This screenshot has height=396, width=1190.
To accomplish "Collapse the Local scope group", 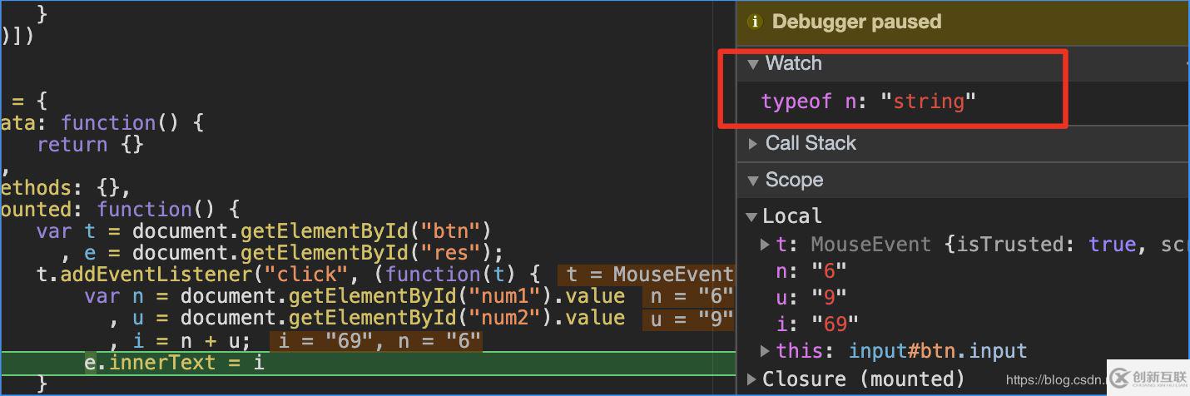I will pyautogui.click(x=752, y=216).
